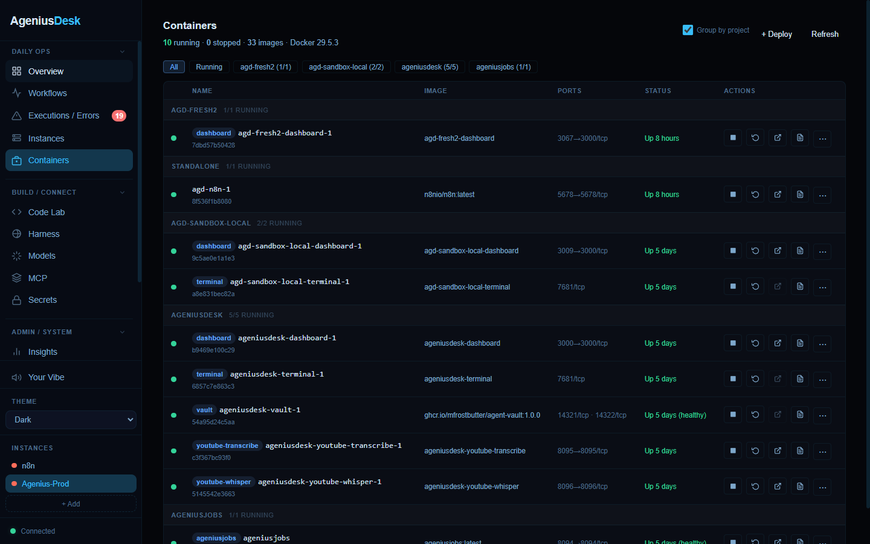Add a new instance with + Add
Viewport: 870px width, 544px height.
(x=71, y=504)
